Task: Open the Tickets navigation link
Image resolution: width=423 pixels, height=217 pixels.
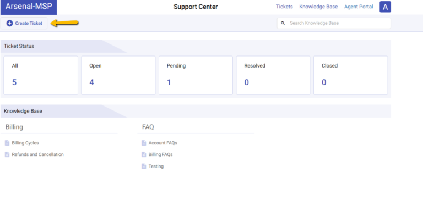Action: 284,7
